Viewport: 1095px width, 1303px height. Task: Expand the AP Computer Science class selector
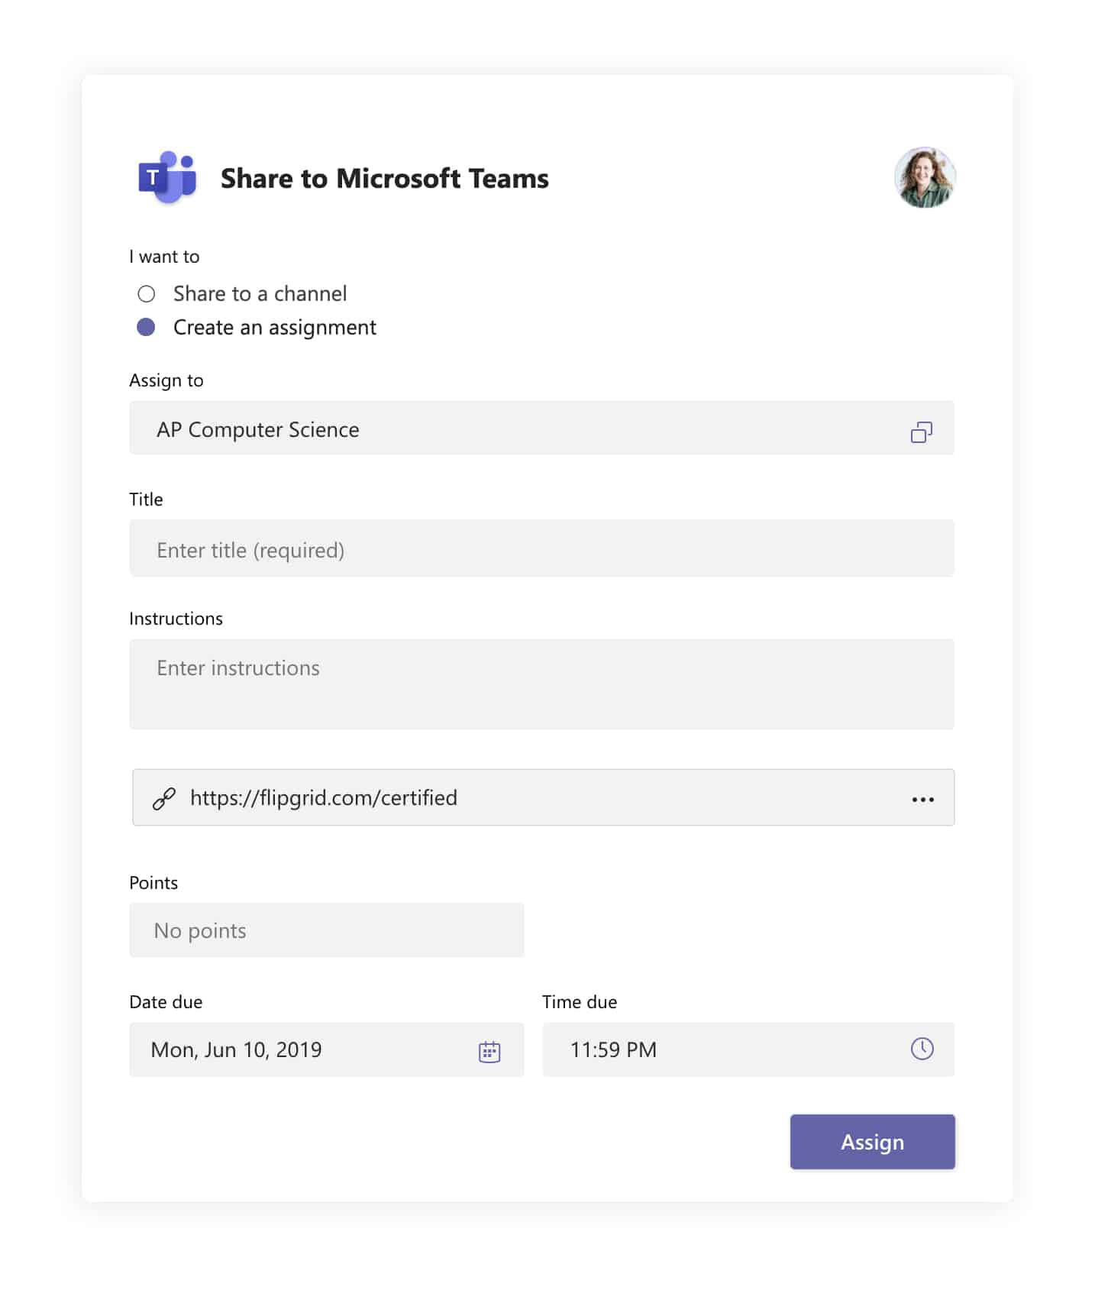pos(519,429)
